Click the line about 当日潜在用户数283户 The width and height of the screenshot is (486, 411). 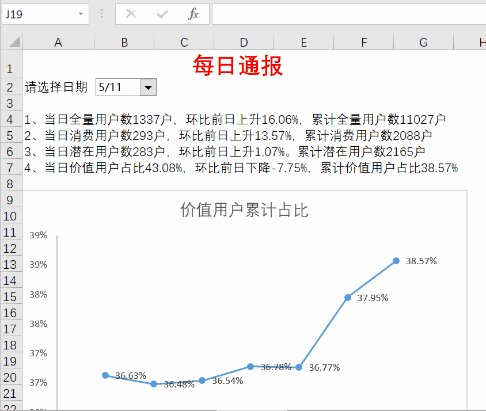(x=225, y=151)
